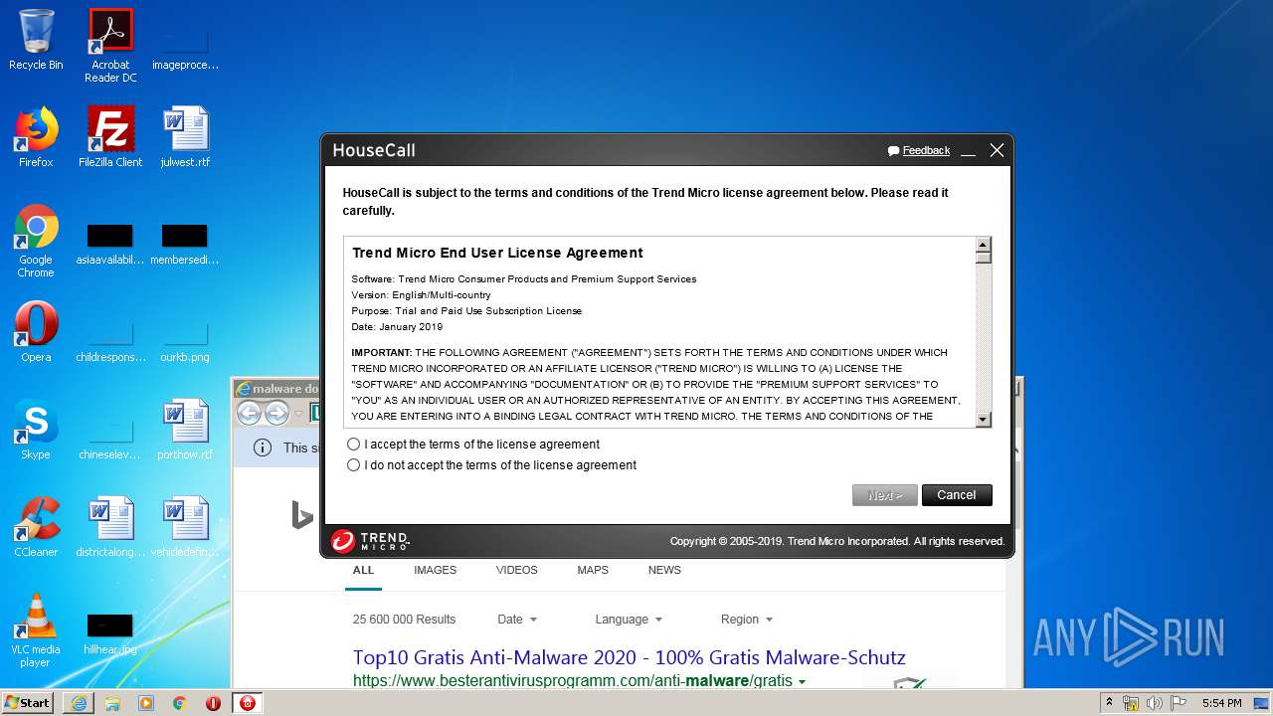The width and height of the screenshot is (1273, 716).
Task: Open the Start menu
Action: (28, 703)
